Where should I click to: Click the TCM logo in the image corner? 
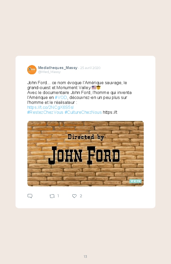pos(135,181)
